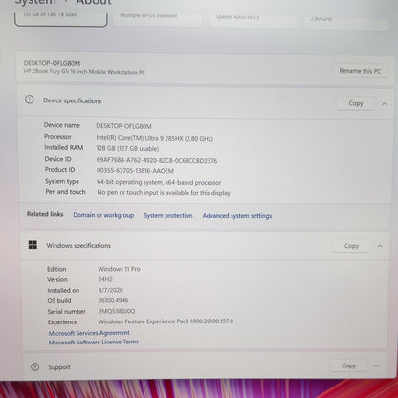The width and height of the screenshot is (398, 398).
Task: Copy the Device specifications
Action: pos(356,103)
